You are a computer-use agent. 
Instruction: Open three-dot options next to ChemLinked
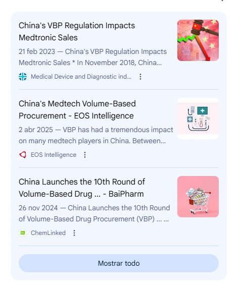point(74,233)
